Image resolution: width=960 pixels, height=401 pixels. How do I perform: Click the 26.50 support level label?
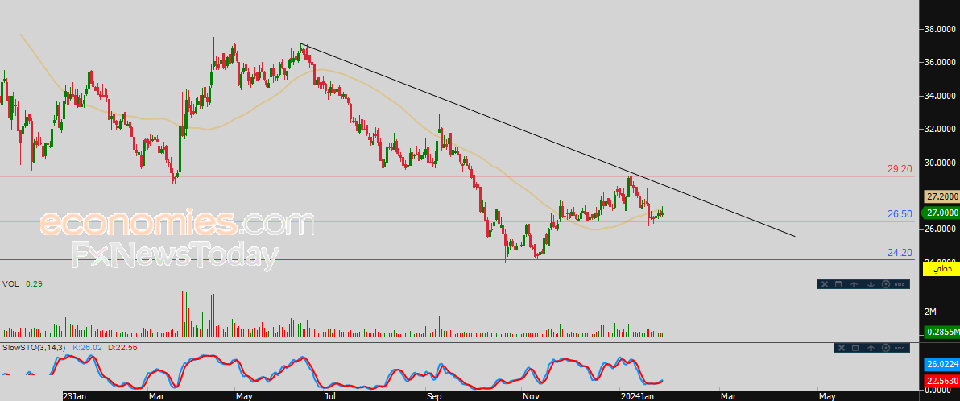point(900,213)
